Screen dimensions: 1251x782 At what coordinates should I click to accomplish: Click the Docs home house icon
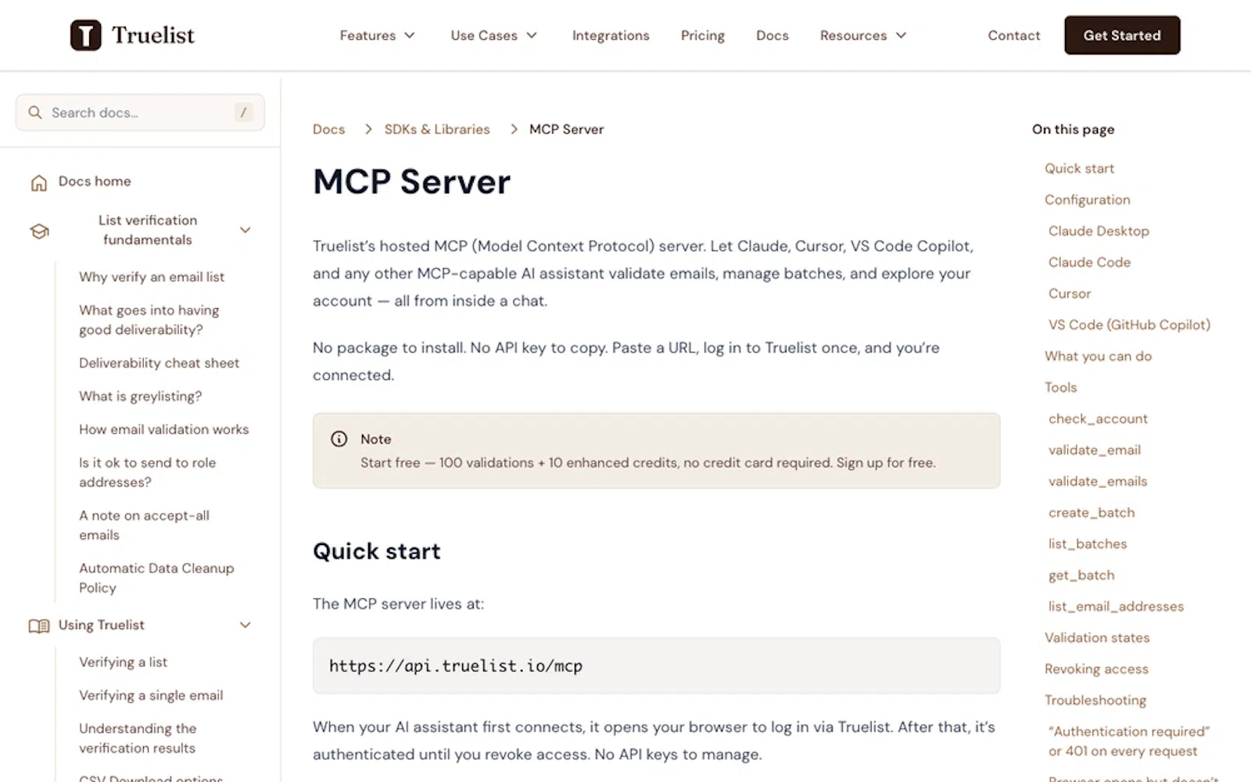pos(39,182)
